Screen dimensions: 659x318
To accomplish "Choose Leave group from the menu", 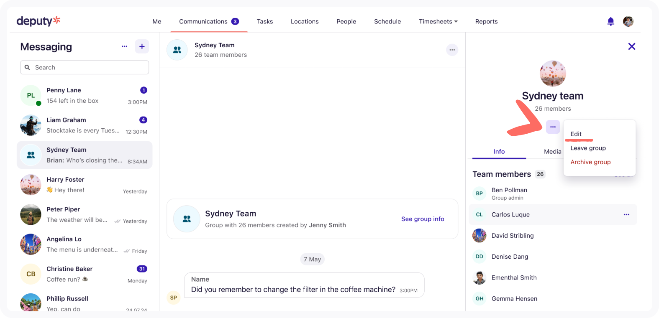I will 588,148.
